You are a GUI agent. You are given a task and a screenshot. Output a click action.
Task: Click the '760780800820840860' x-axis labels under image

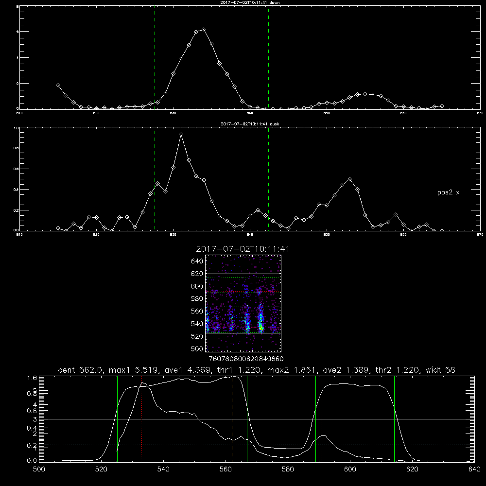[246, 359]
